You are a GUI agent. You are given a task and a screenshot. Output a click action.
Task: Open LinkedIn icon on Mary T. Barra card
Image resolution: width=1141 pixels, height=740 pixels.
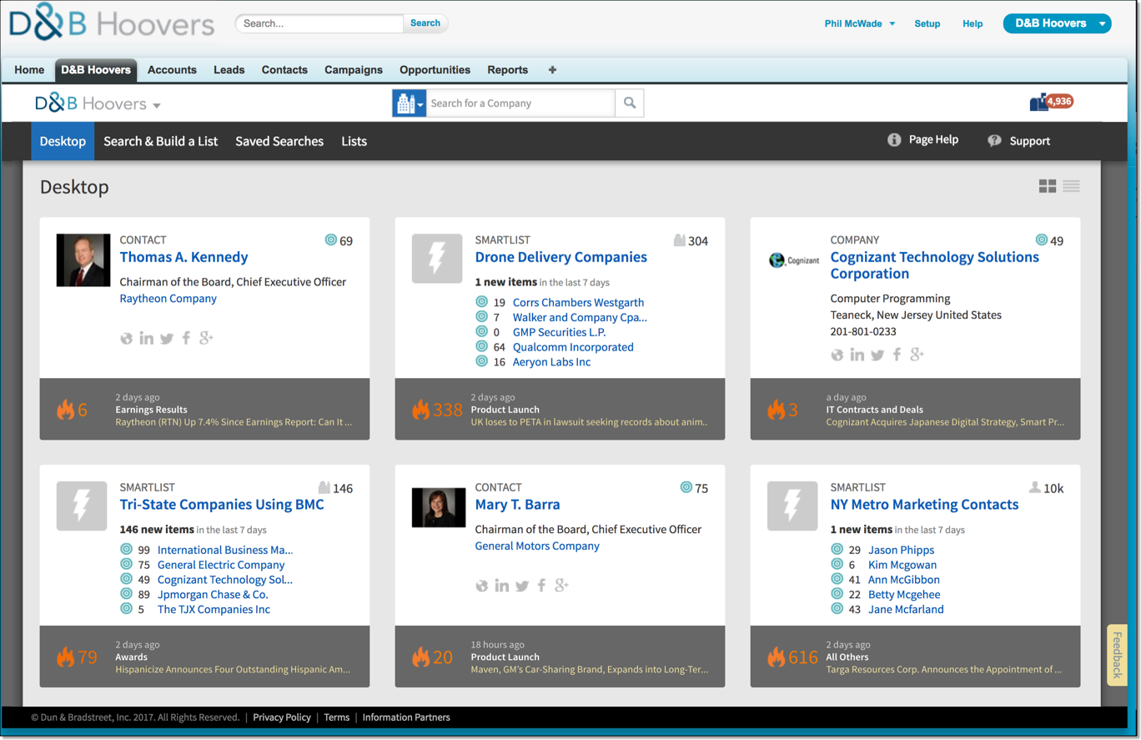pyautogui.click(x=502, y=586)
